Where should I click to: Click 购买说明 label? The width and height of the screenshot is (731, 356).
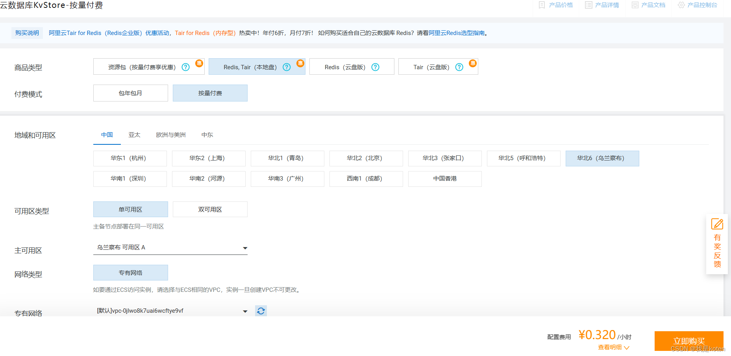coord(27,33)
